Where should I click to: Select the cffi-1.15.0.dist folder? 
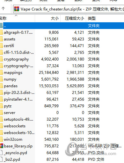[x=19, y=53]
